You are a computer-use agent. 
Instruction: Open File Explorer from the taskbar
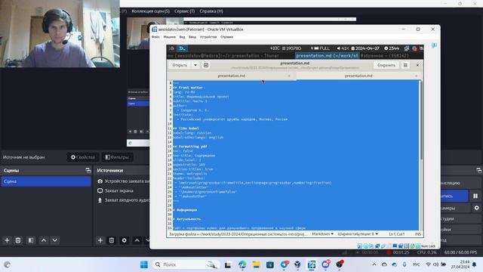click(257, 264)
